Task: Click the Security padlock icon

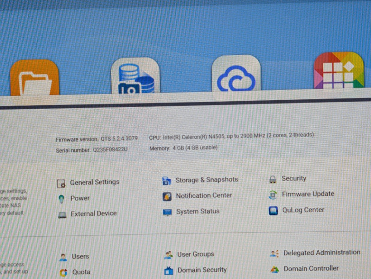Action: click(273, 179)
